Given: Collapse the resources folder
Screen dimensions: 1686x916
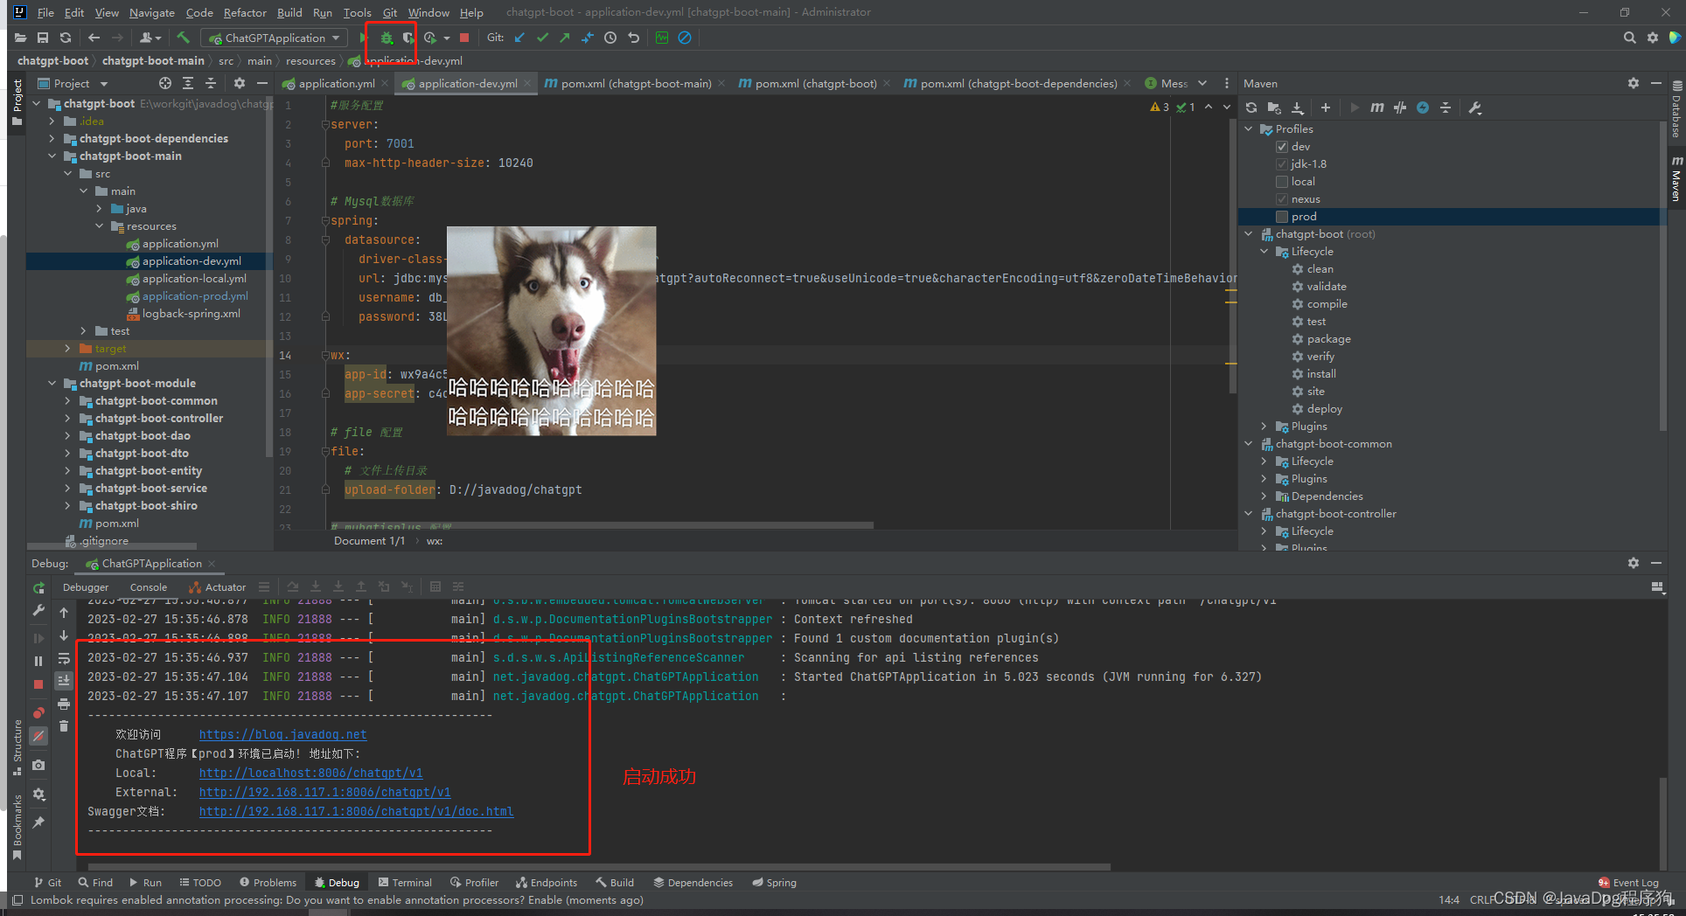Looking at the screenshot, I should point(100,226).
